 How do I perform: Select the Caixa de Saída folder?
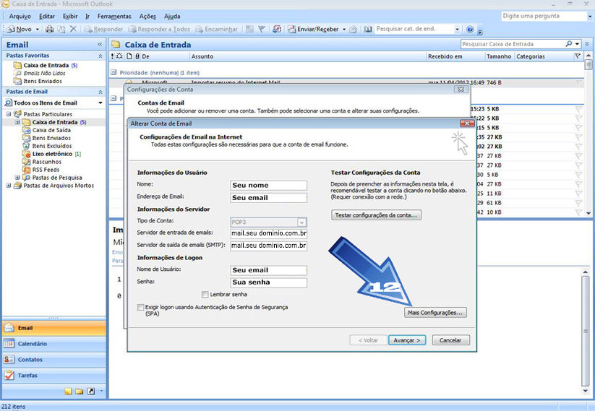tap(51, 130)
